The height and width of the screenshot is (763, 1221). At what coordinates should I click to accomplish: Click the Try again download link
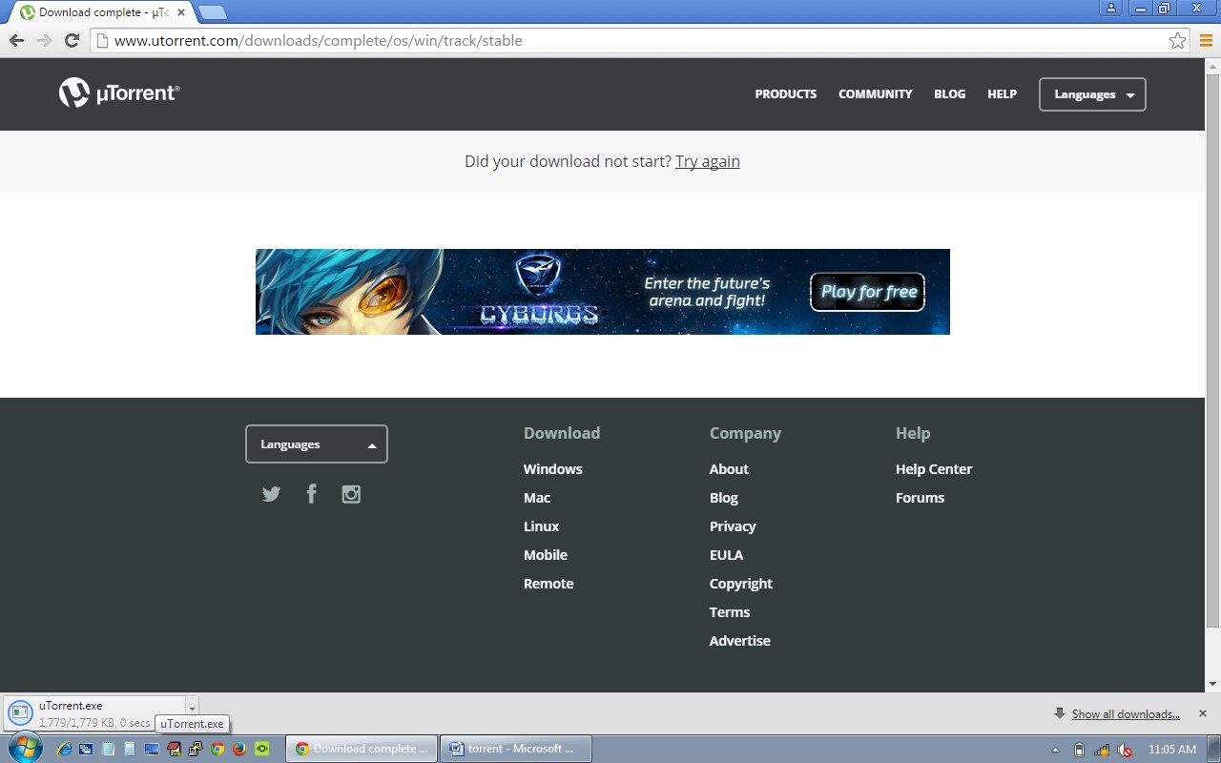(x=708, y=161)
